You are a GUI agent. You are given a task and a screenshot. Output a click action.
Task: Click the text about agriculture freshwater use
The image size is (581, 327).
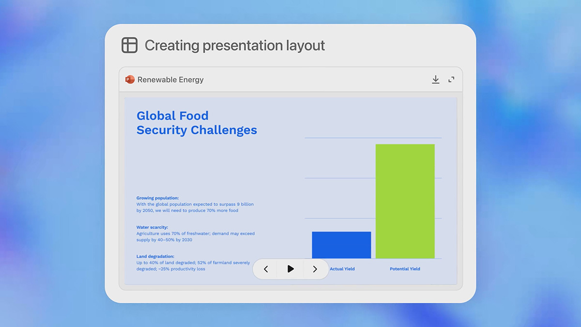[x=195, y=236]
